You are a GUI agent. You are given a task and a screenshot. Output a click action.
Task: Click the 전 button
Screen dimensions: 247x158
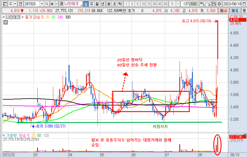point(21,4)
